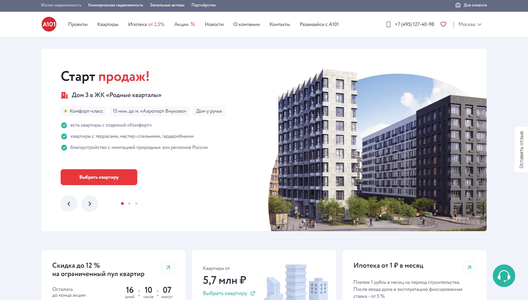Screen dimensions: 528x300
Task: Click the first check mark icon
Action: coord(64,125)
